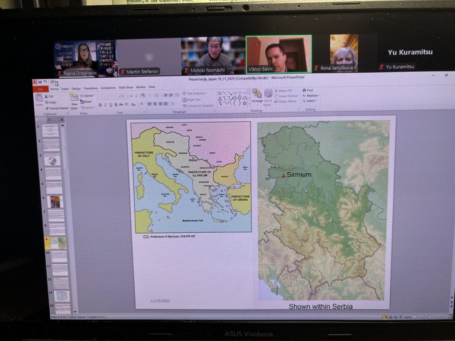455x341 pixels.
Task: Switch to the Transitions tab
Action: (91, 88)
